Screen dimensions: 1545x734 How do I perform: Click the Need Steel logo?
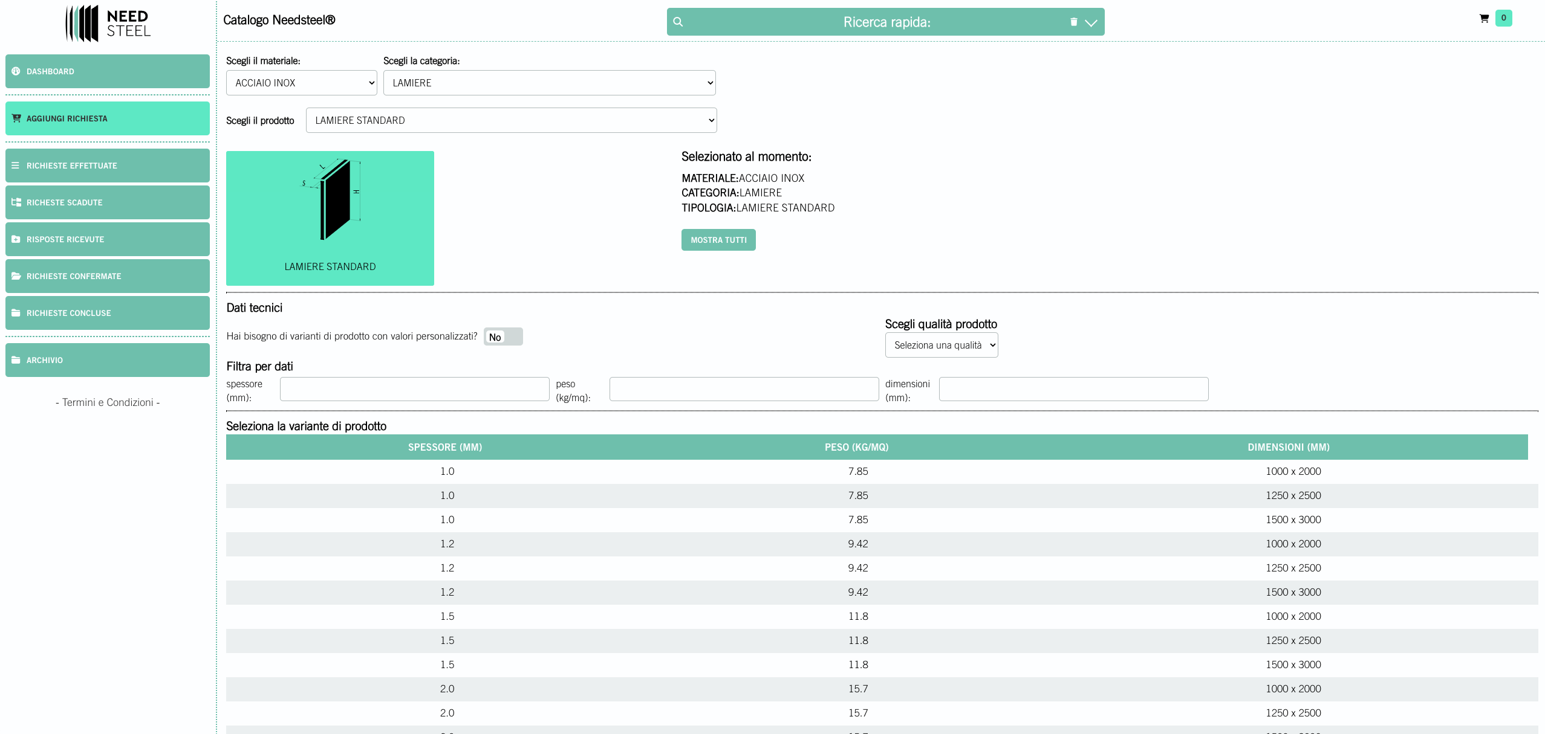point(108,24)
